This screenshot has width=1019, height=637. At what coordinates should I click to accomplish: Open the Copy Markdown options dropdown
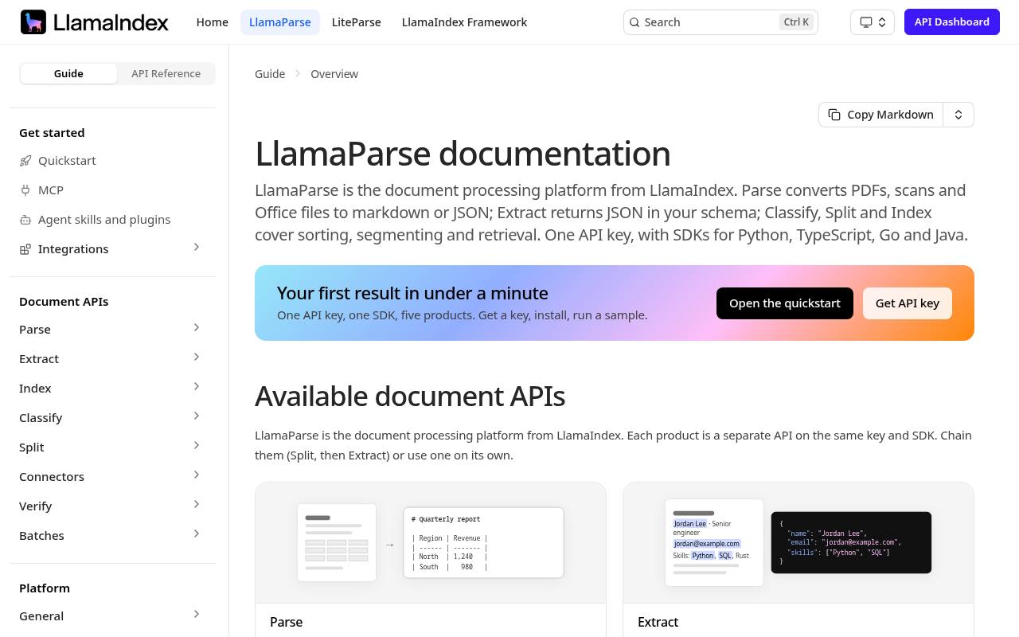pyautogui.click(x=958, y=115)
